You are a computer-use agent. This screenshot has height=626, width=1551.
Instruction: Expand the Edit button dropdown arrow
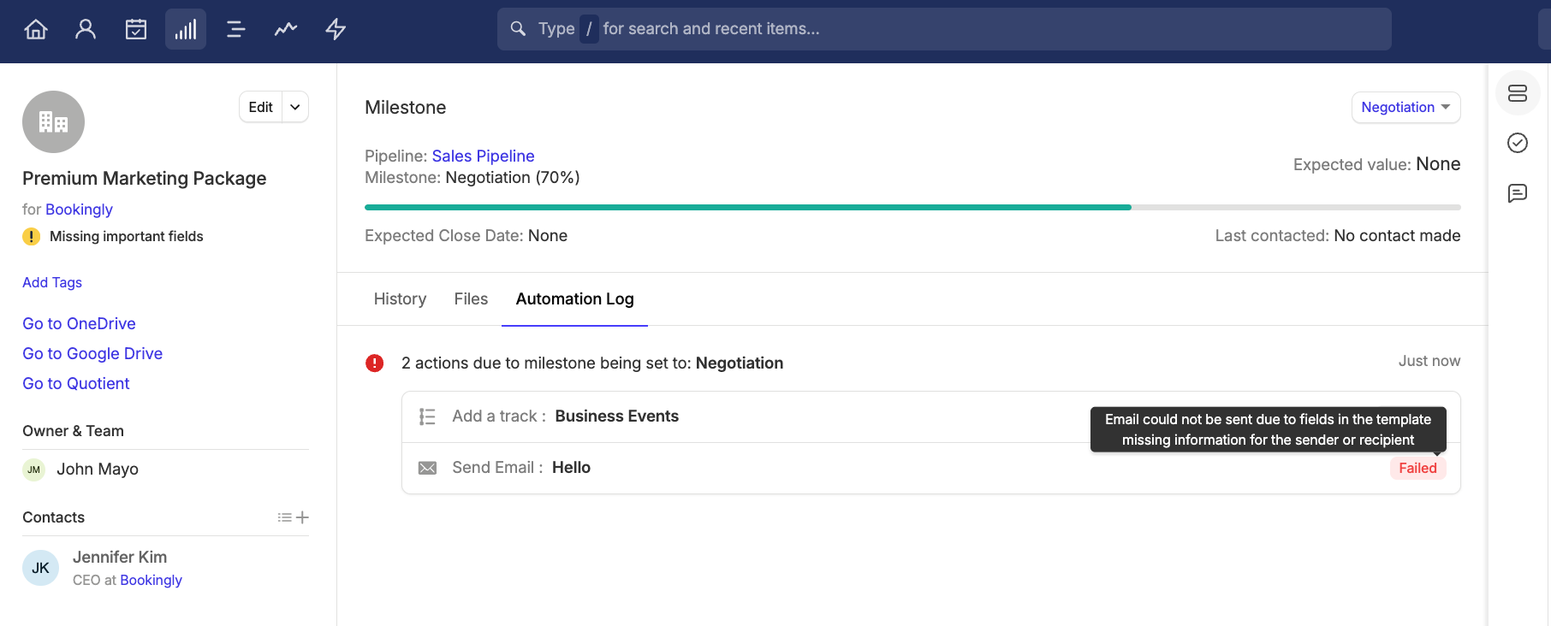295,107
